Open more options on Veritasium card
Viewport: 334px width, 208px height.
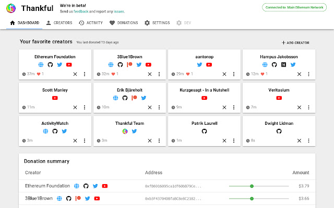308,108
